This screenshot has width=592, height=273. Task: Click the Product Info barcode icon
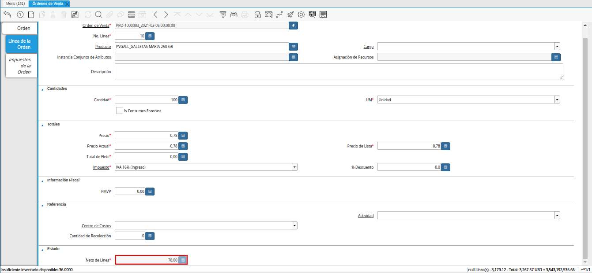(x=313, y=15)
